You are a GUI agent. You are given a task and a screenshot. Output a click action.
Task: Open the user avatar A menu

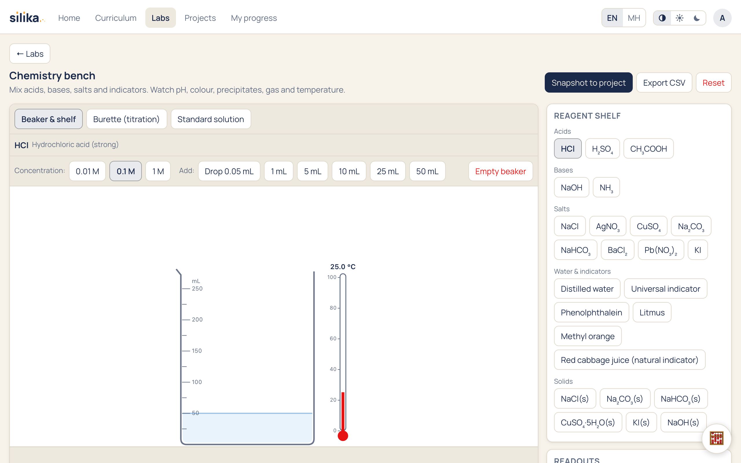(722, 18)
